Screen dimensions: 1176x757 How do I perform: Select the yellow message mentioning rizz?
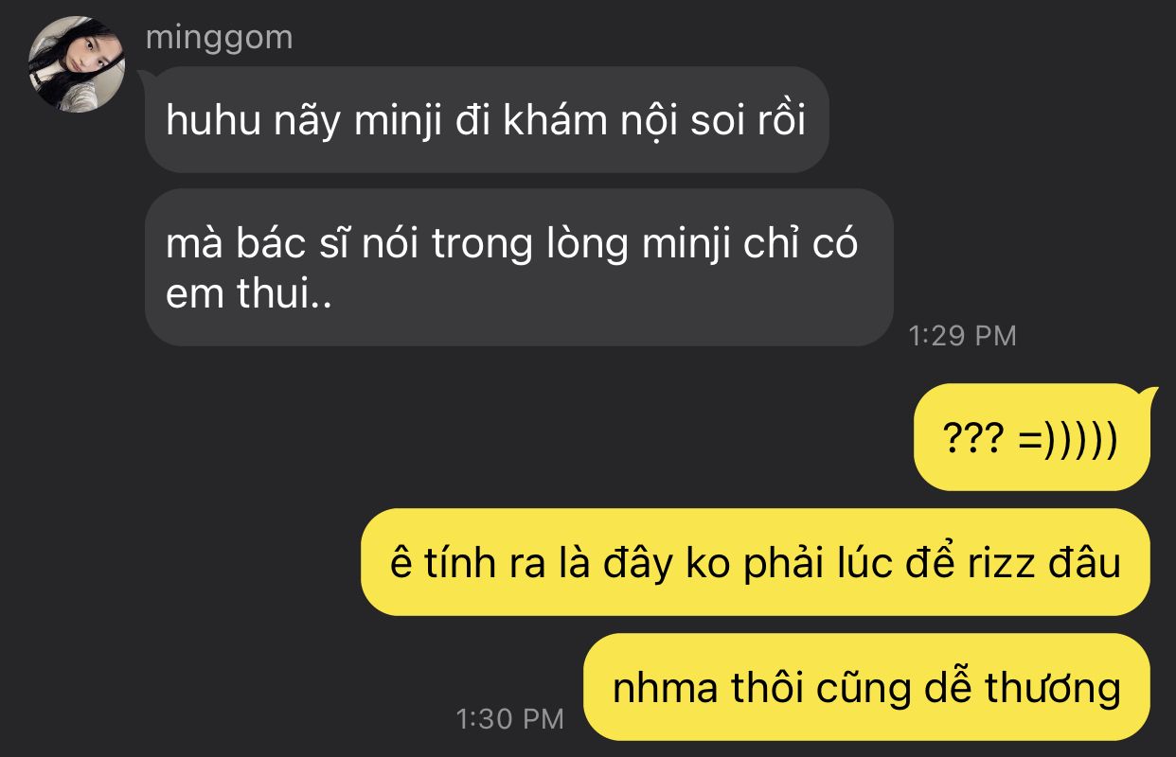(x=755, y=562)
